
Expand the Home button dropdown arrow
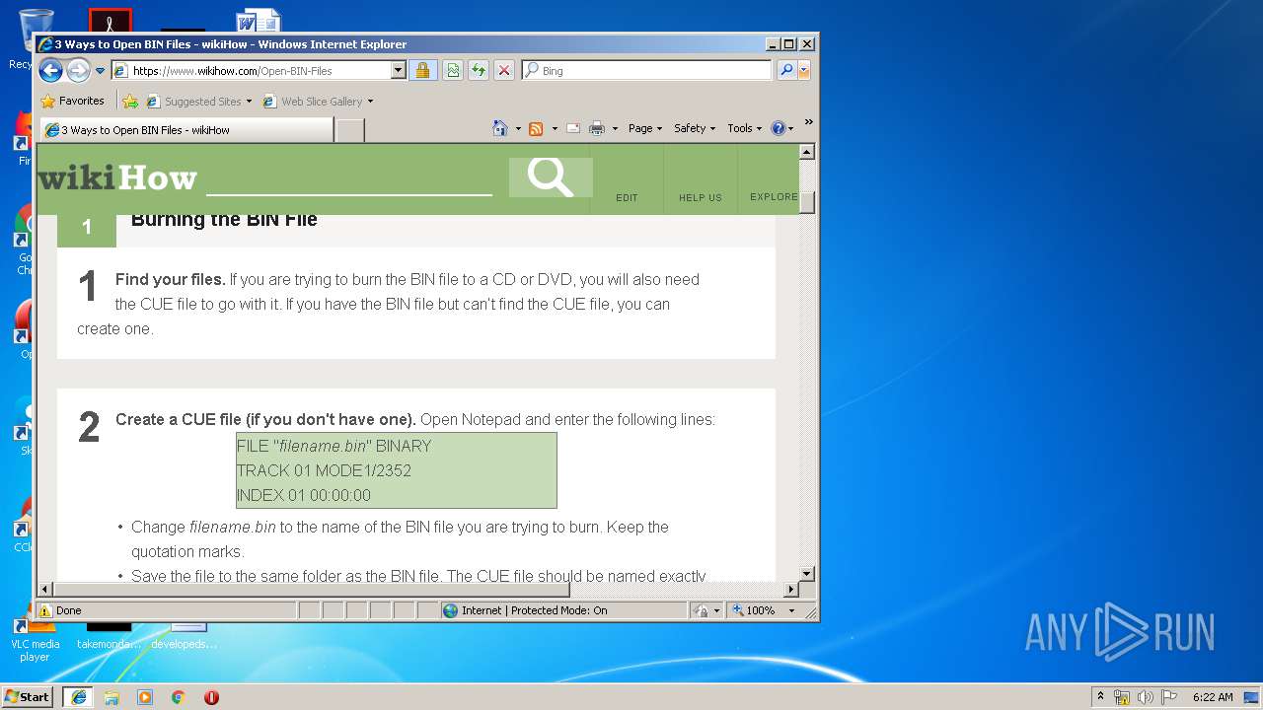[x=518, y=128]
